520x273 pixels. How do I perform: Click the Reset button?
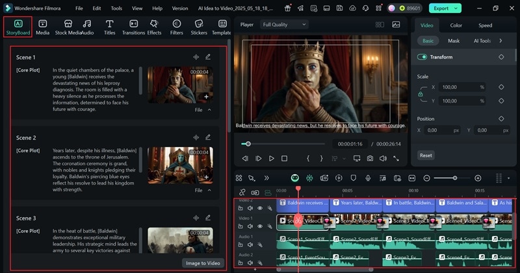click(426, 155)
